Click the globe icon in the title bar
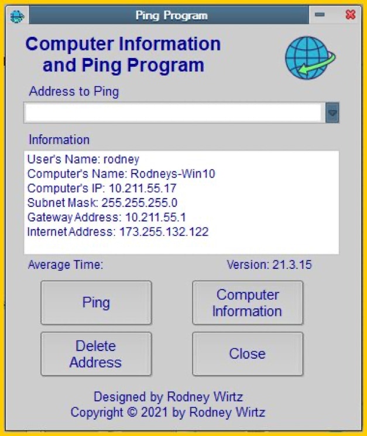 pos(18,16)
